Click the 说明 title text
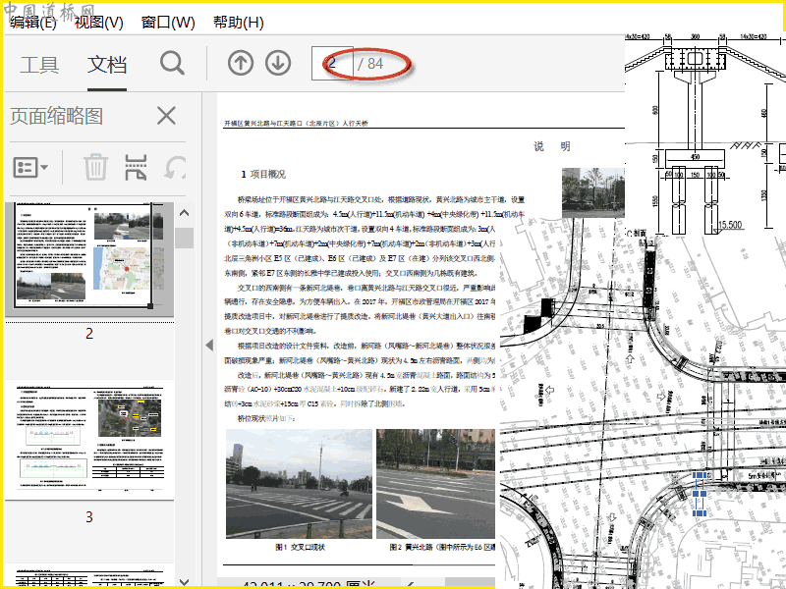The width and height of the screenshot is (786, 589). point(552,146)
